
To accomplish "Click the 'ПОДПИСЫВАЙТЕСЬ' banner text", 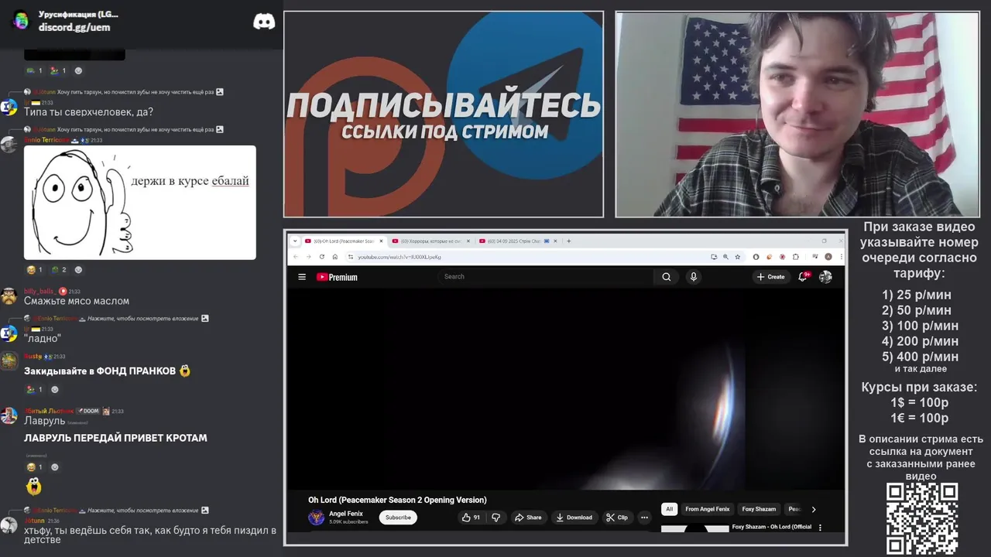I will coord(444,106).
